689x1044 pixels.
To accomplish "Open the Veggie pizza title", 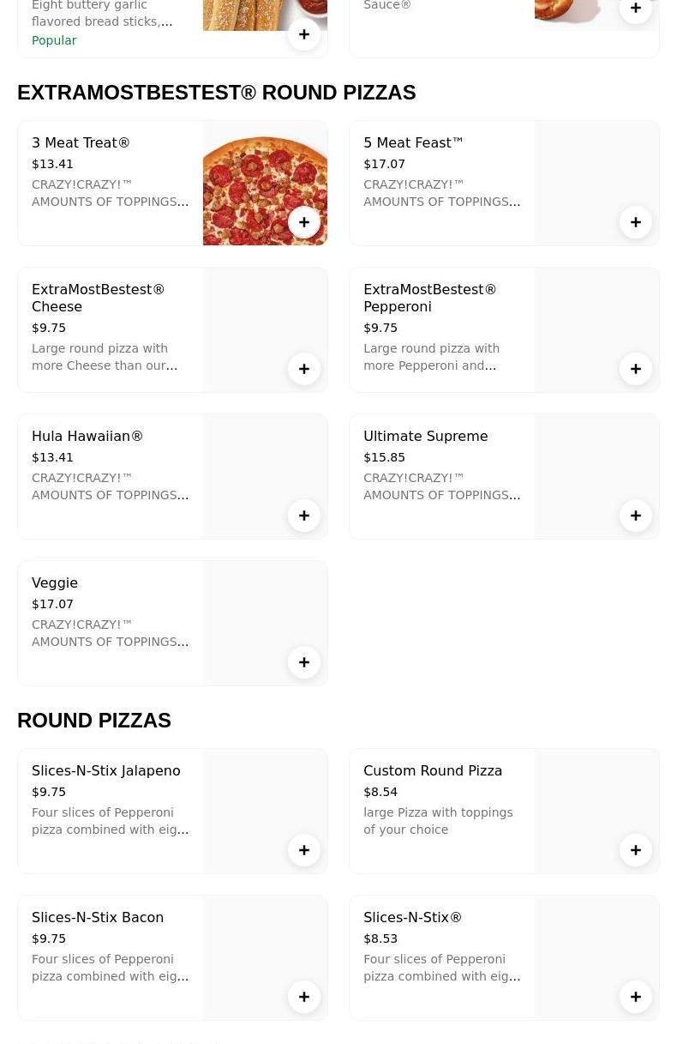I will [x=55, y=583].
